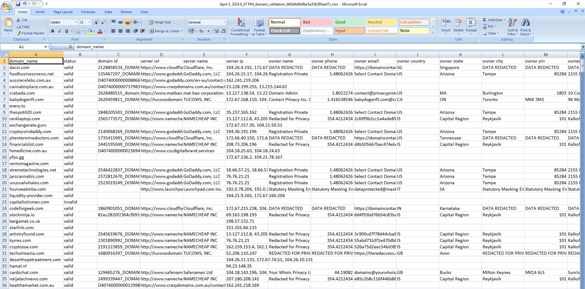Toggle Merge & Center
The height and width of the screenshot is (289, 585).
point(164,31)
